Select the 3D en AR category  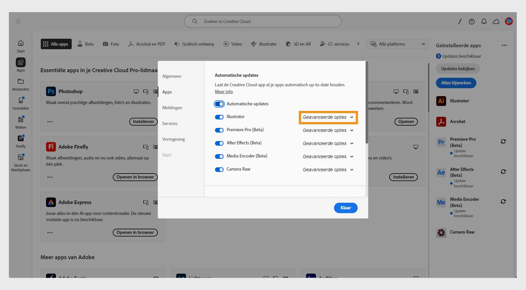coord(298,44)
